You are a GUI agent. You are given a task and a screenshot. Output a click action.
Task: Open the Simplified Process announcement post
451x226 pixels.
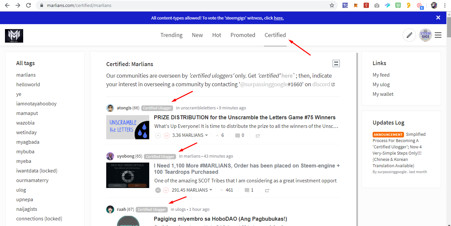[399, 150]
